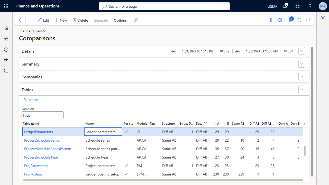
Task: Click the Structure tab link
Action: 31,100
